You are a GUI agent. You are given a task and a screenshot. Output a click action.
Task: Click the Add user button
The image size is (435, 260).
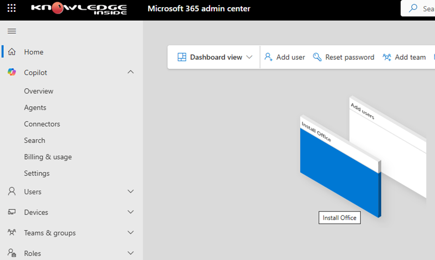[285, 57]
